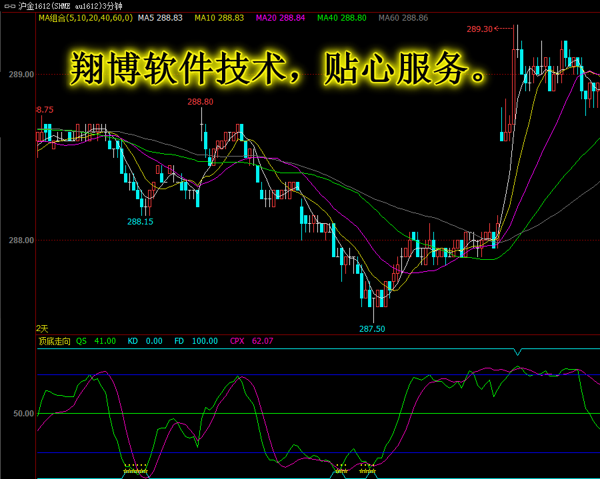Click the 50.00 indicator axis label
This screenshot has height=479, width=600.
[x=24, y=414]
